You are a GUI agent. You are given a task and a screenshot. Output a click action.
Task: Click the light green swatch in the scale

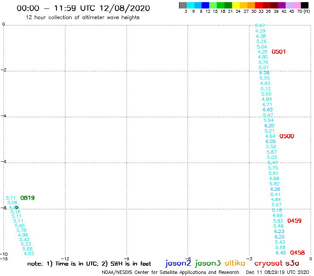[213, 5]
